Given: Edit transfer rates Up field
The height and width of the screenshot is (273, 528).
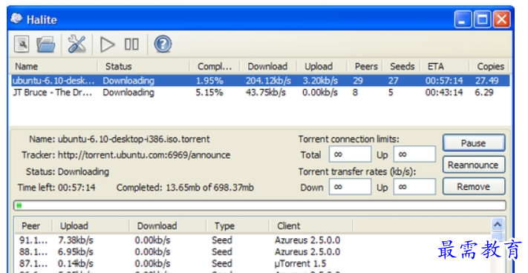Looking at the screenshot, I should 414,187.
